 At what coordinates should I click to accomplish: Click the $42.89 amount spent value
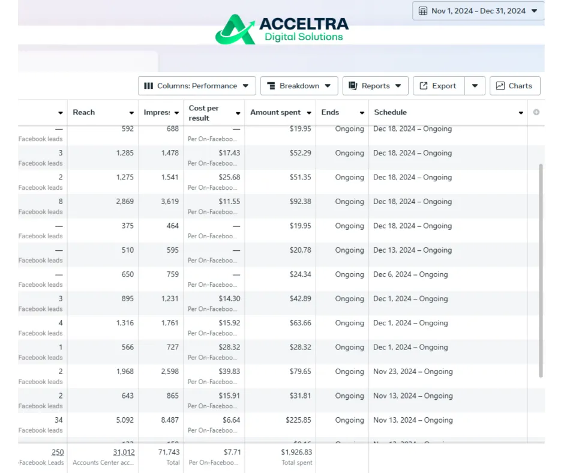[x=301, y=299]
